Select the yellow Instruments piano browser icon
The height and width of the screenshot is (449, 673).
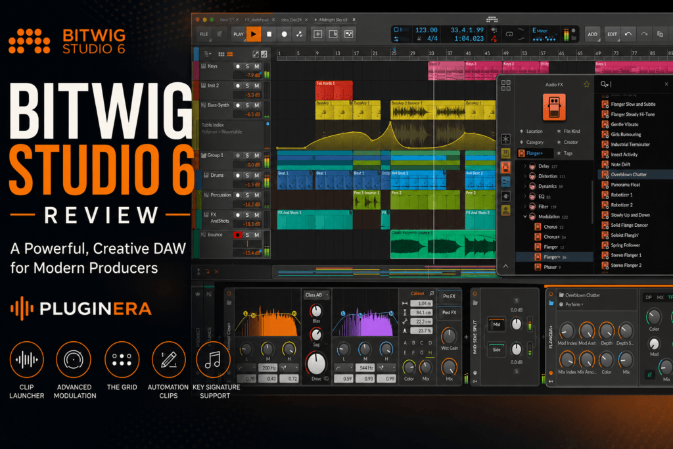(505, 153)
